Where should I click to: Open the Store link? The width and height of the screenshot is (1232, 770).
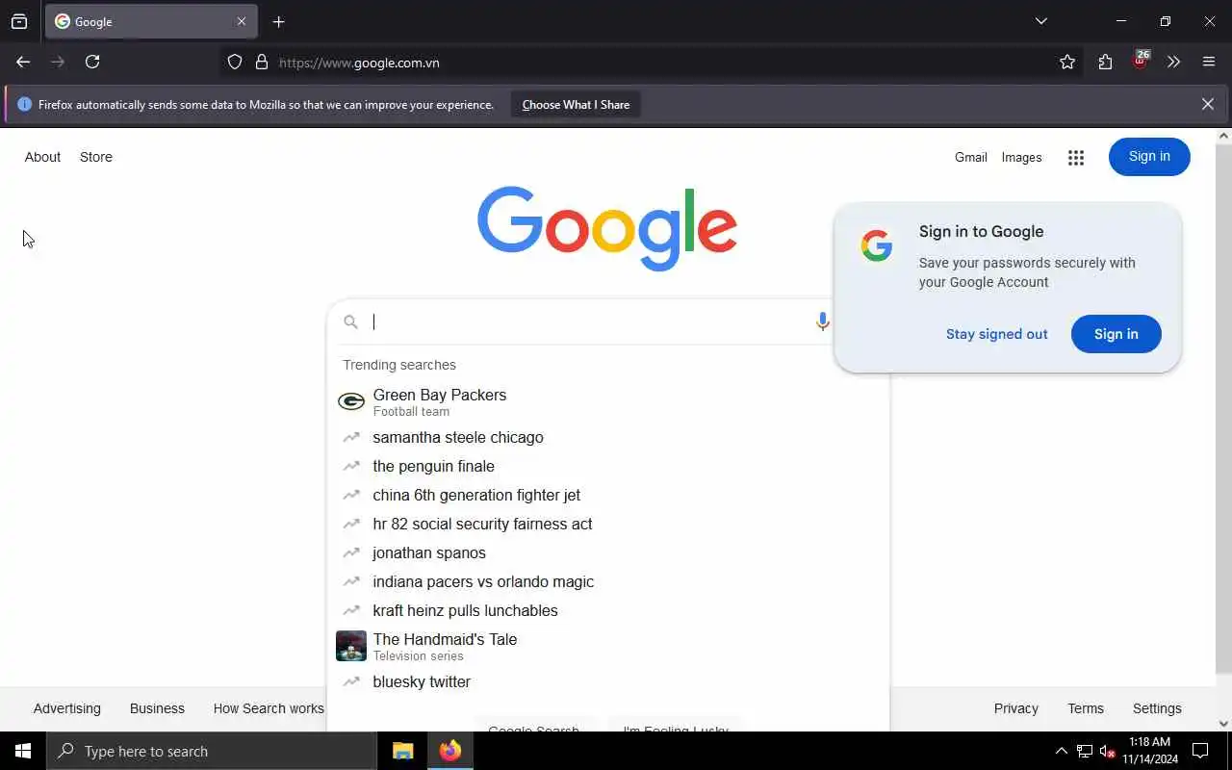(x=96, y=157)
